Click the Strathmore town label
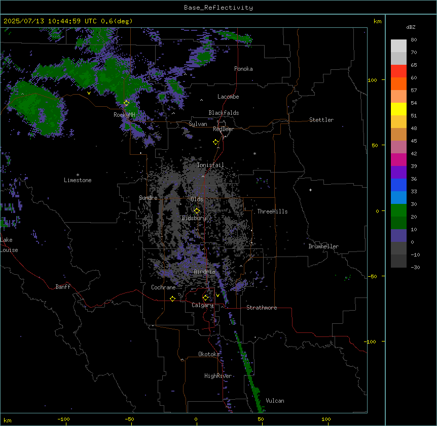 coord(262,308)
